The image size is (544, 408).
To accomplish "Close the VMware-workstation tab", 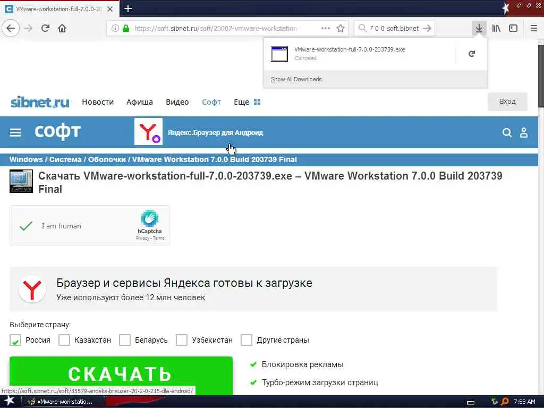I will [110, 9].
